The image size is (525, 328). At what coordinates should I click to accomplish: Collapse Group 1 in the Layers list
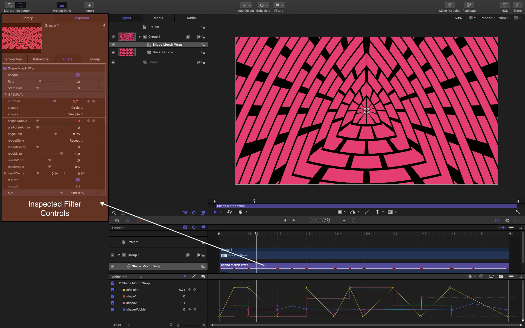(x=140, y=37)
